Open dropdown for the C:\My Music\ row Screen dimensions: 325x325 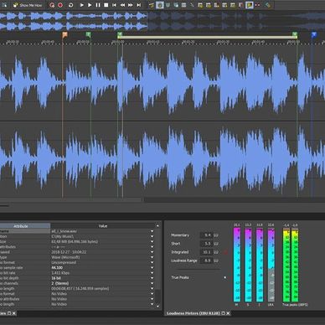coord(152,236)
